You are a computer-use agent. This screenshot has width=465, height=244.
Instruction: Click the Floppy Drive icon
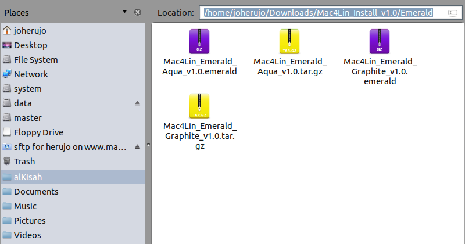[x=7, y=132]
